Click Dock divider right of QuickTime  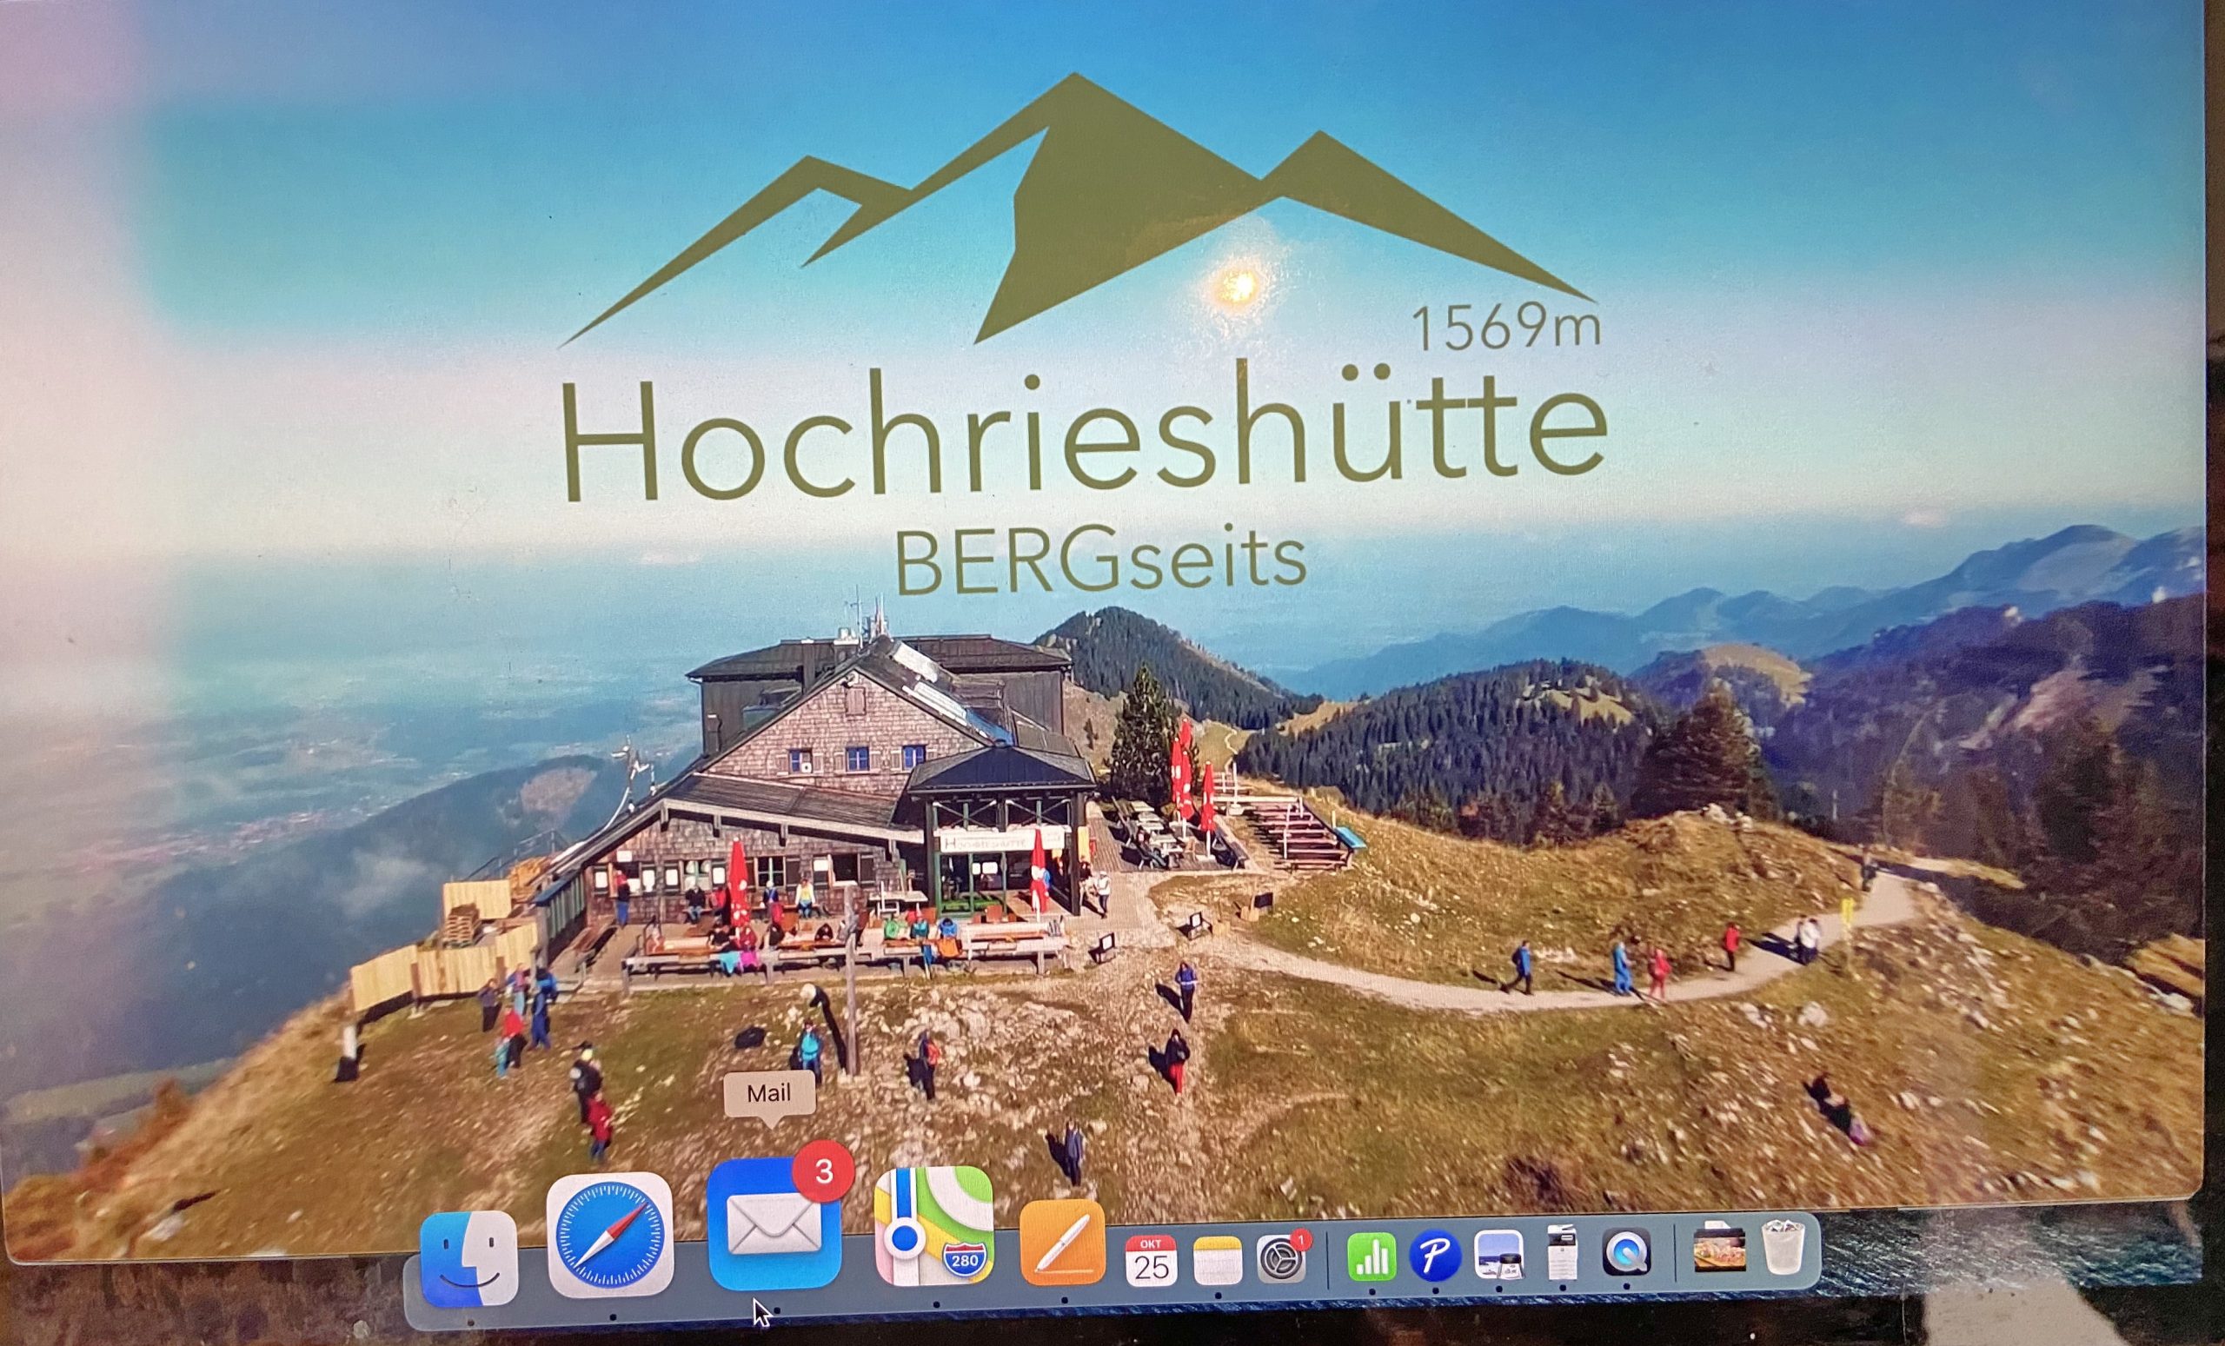[1675, 1251]
